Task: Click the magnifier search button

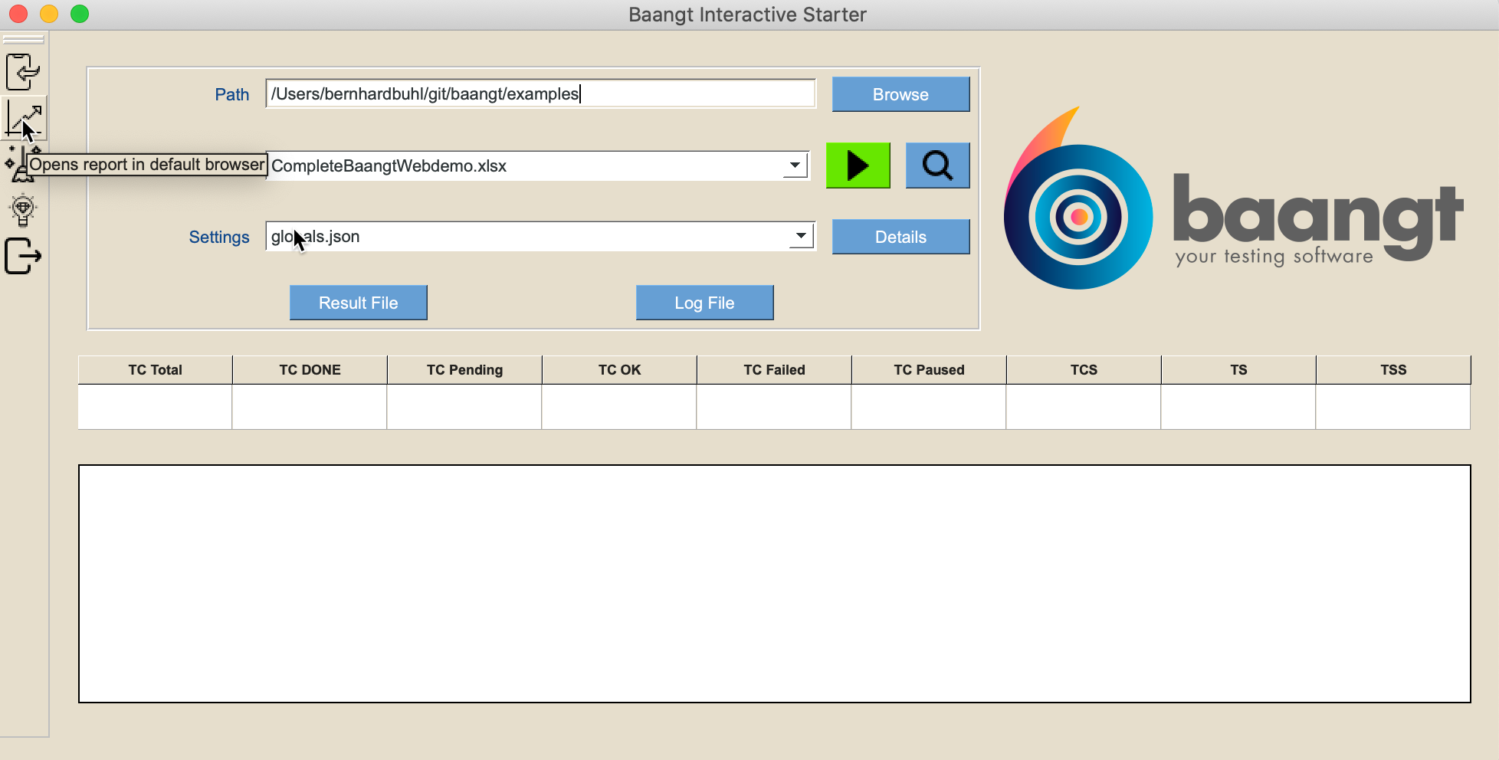Action: tap(937, 165)
